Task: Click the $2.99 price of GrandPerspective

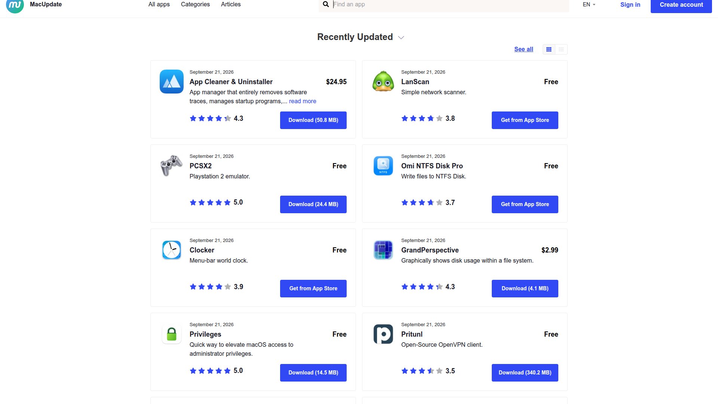Action: pyautogui.click(x=550, y=250)
